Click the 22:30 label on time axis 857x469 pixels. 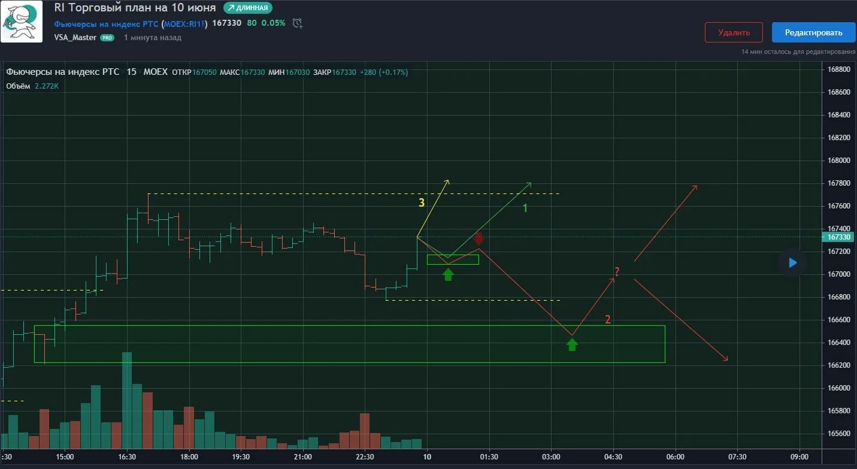(x=365, y=457)
